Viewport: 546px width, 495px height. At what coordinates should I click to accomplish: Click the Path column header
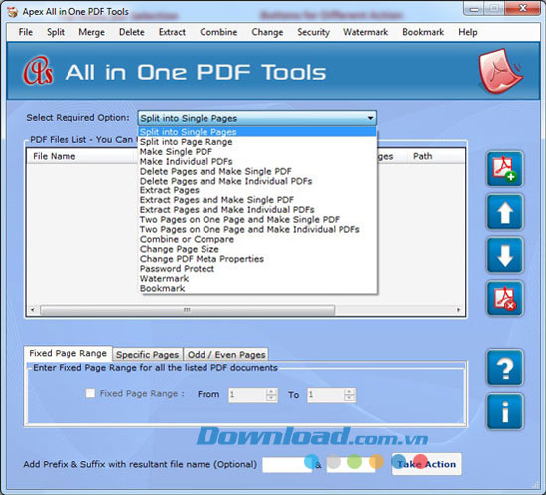(x=436, y=156)
